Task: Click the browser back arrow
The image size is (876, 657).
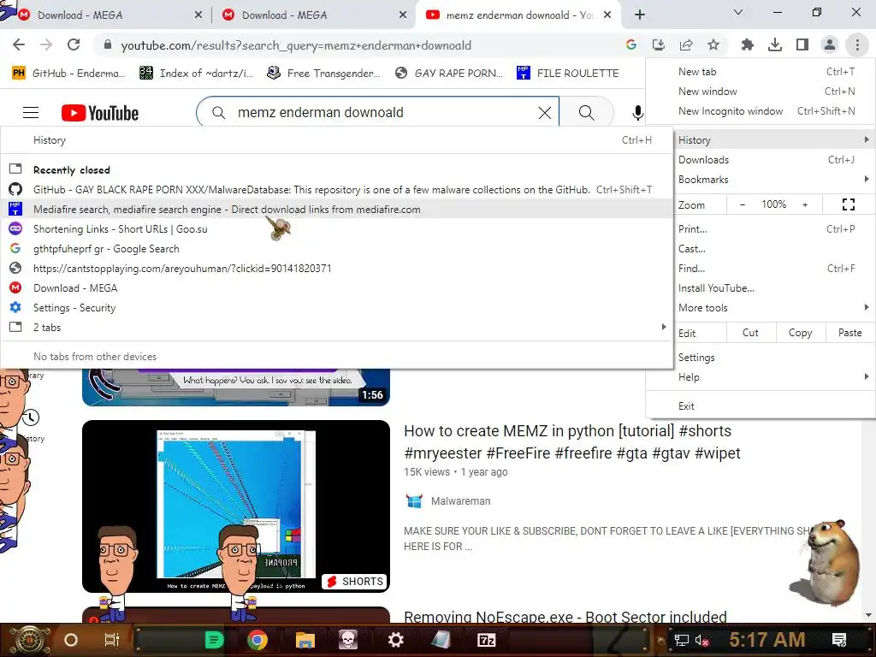Action: point(19,45)
